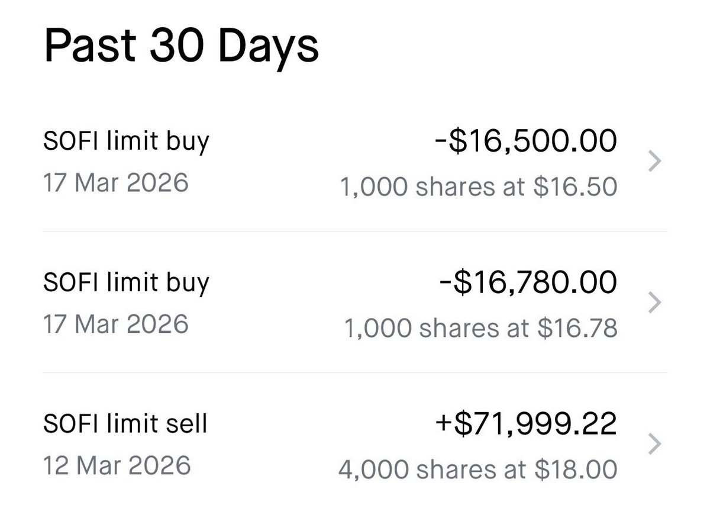
Task: Click '1,000 shares at $16.50' detail text
Action: coord(479,187)
